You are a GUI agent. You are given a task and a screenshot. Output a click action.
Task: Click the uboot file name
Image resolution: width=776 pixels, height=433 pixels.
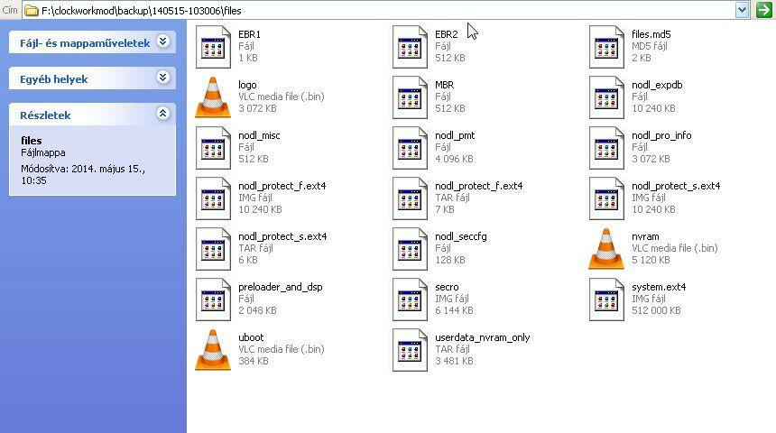[251, 337]
